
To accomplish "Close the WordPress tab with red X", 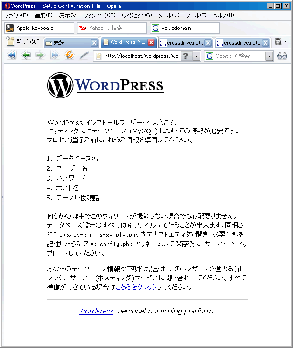I will click(151, 42).
